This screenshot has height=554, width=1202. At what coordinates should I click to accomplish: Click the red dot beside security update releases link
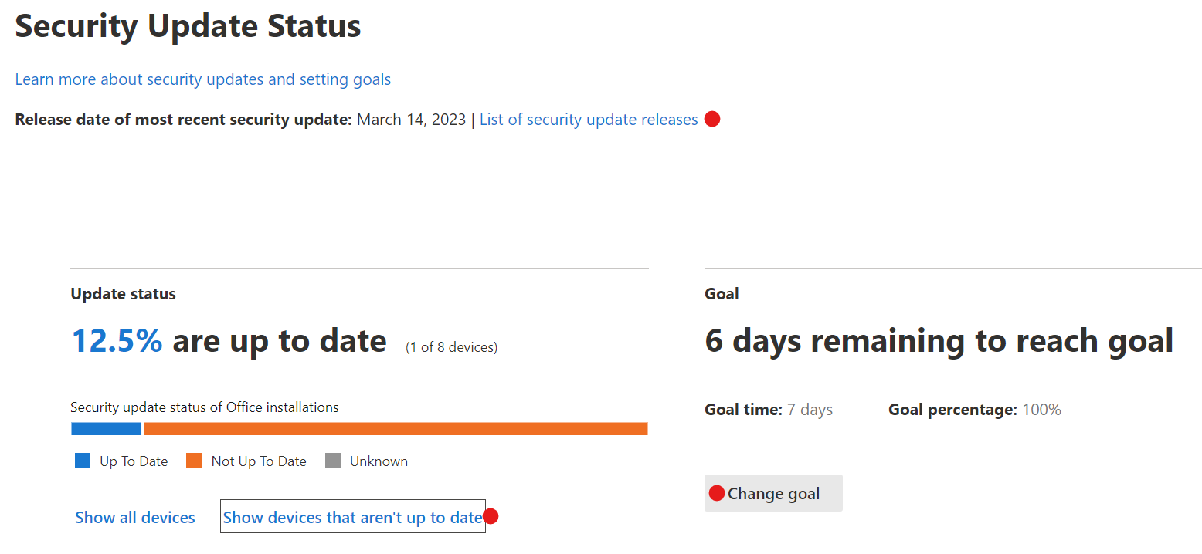tap(712, 119)
